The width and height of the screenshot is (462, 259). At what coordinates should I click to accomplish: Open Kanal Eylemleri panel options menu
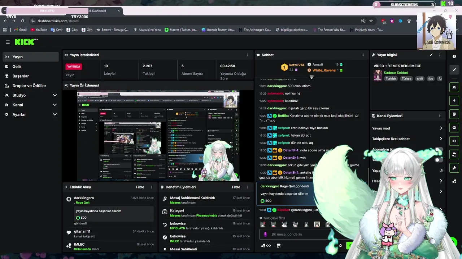440,116
